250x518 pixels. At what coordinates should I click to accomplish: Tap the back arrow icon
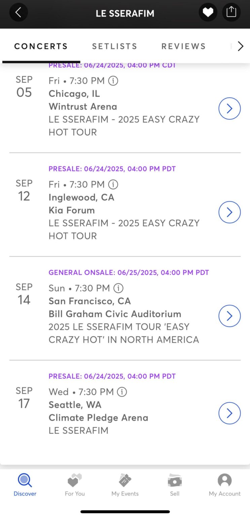pos(19,12)
